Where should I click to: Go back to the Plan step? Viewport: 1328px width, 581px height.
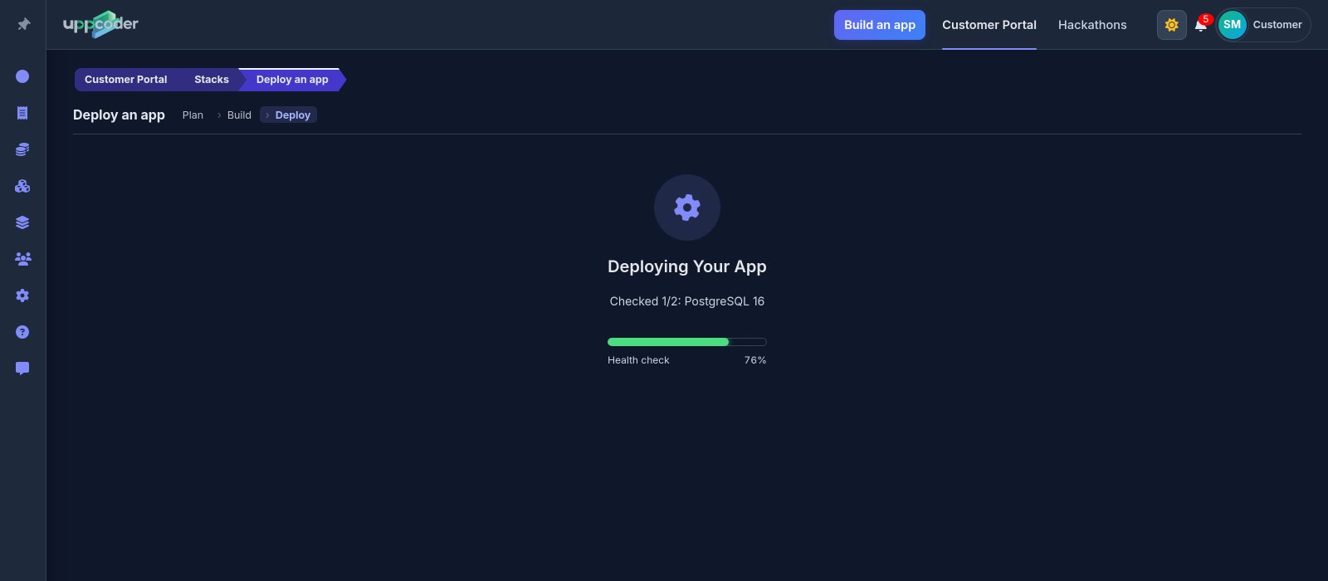(x=193, y=115)
